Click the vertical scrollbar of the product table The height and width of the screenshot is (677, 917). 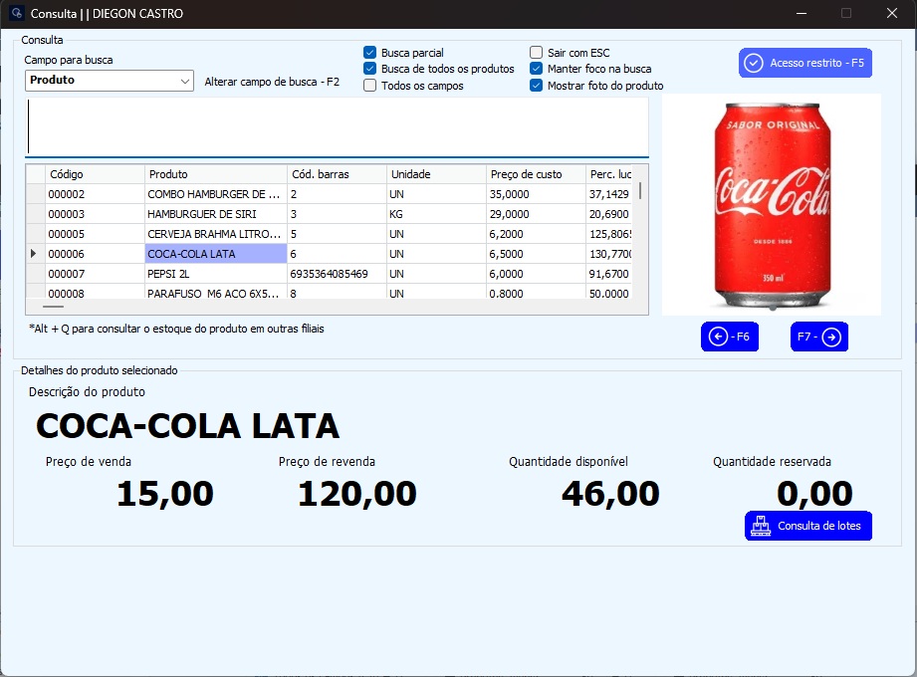tap(640, 190)
